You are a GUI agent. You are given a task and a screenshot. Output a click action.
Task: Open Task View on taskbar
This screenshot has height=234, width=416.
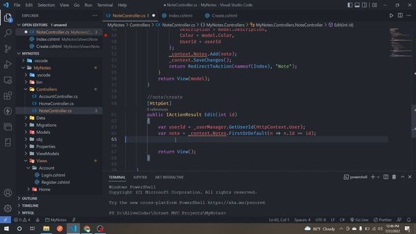(x=32, y=228)
